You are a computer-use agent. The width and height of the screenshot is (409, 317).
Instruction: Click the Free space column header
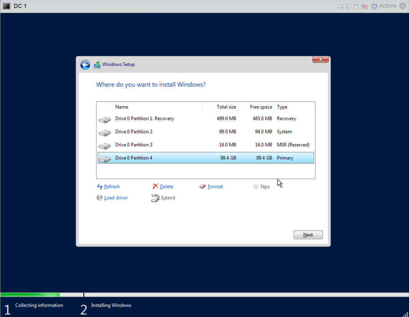coord(261,107)
